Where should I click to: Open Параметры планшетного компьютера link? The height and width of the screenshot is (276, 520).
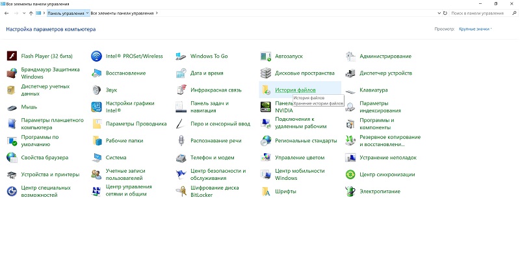click(53, 123)
